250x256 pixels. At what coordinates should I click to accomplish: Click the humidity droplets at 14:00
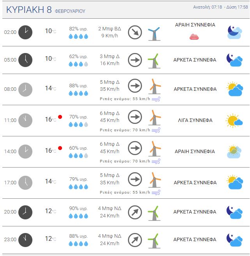coord(78,155)
